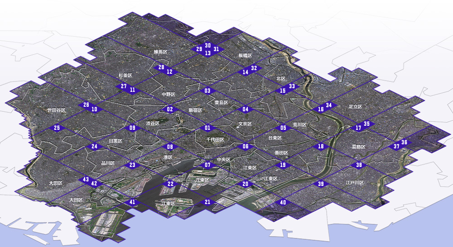The height and width of the screenshot is (247, 453).
Task: Select tile marker 02 beside 新宿区
Action: [170, 109]
